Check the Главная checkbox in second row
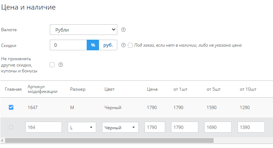Image resolution: width=273 pixels, height=148 pixels. [11, 127]
